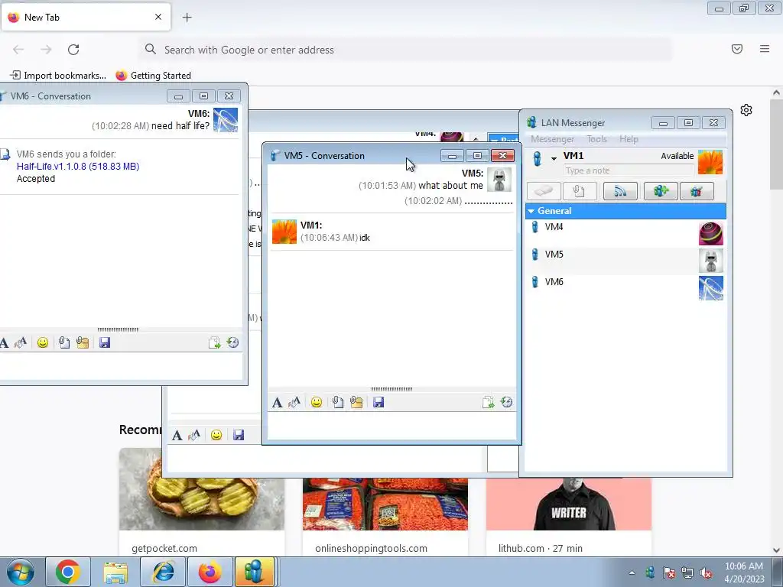The image size is (783, 587).
Task: Open status dropdown arrow beside VM1
Action: pos(554,159)
